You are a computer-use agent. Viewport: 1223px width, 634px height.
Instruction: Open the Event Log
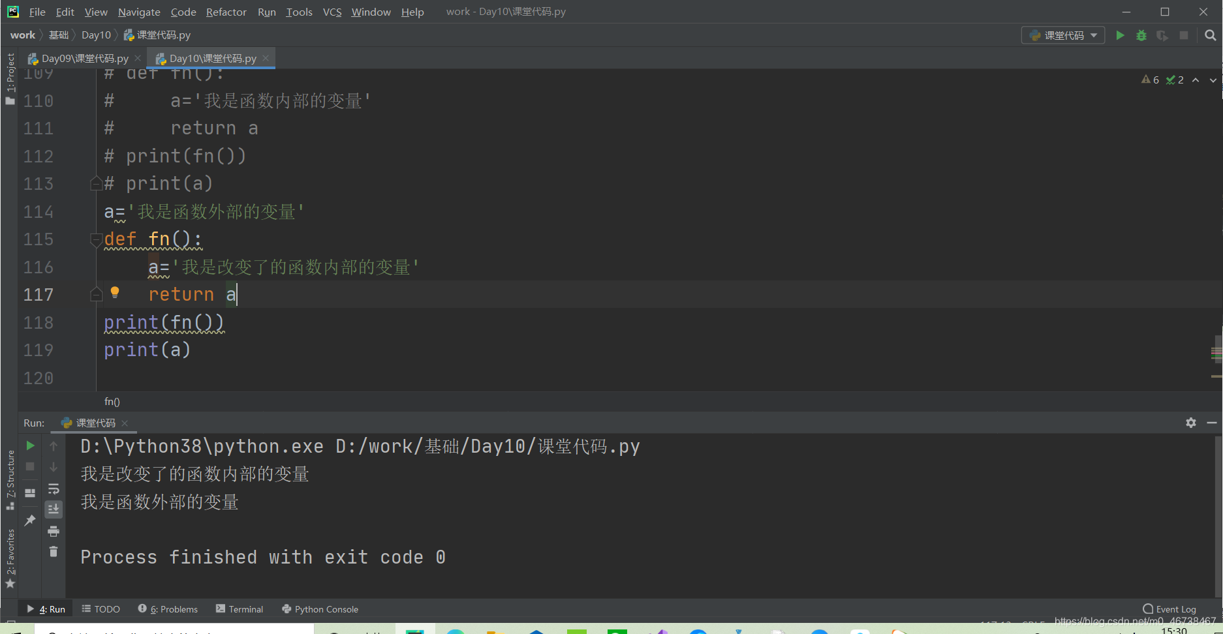tap(1169, 609)
